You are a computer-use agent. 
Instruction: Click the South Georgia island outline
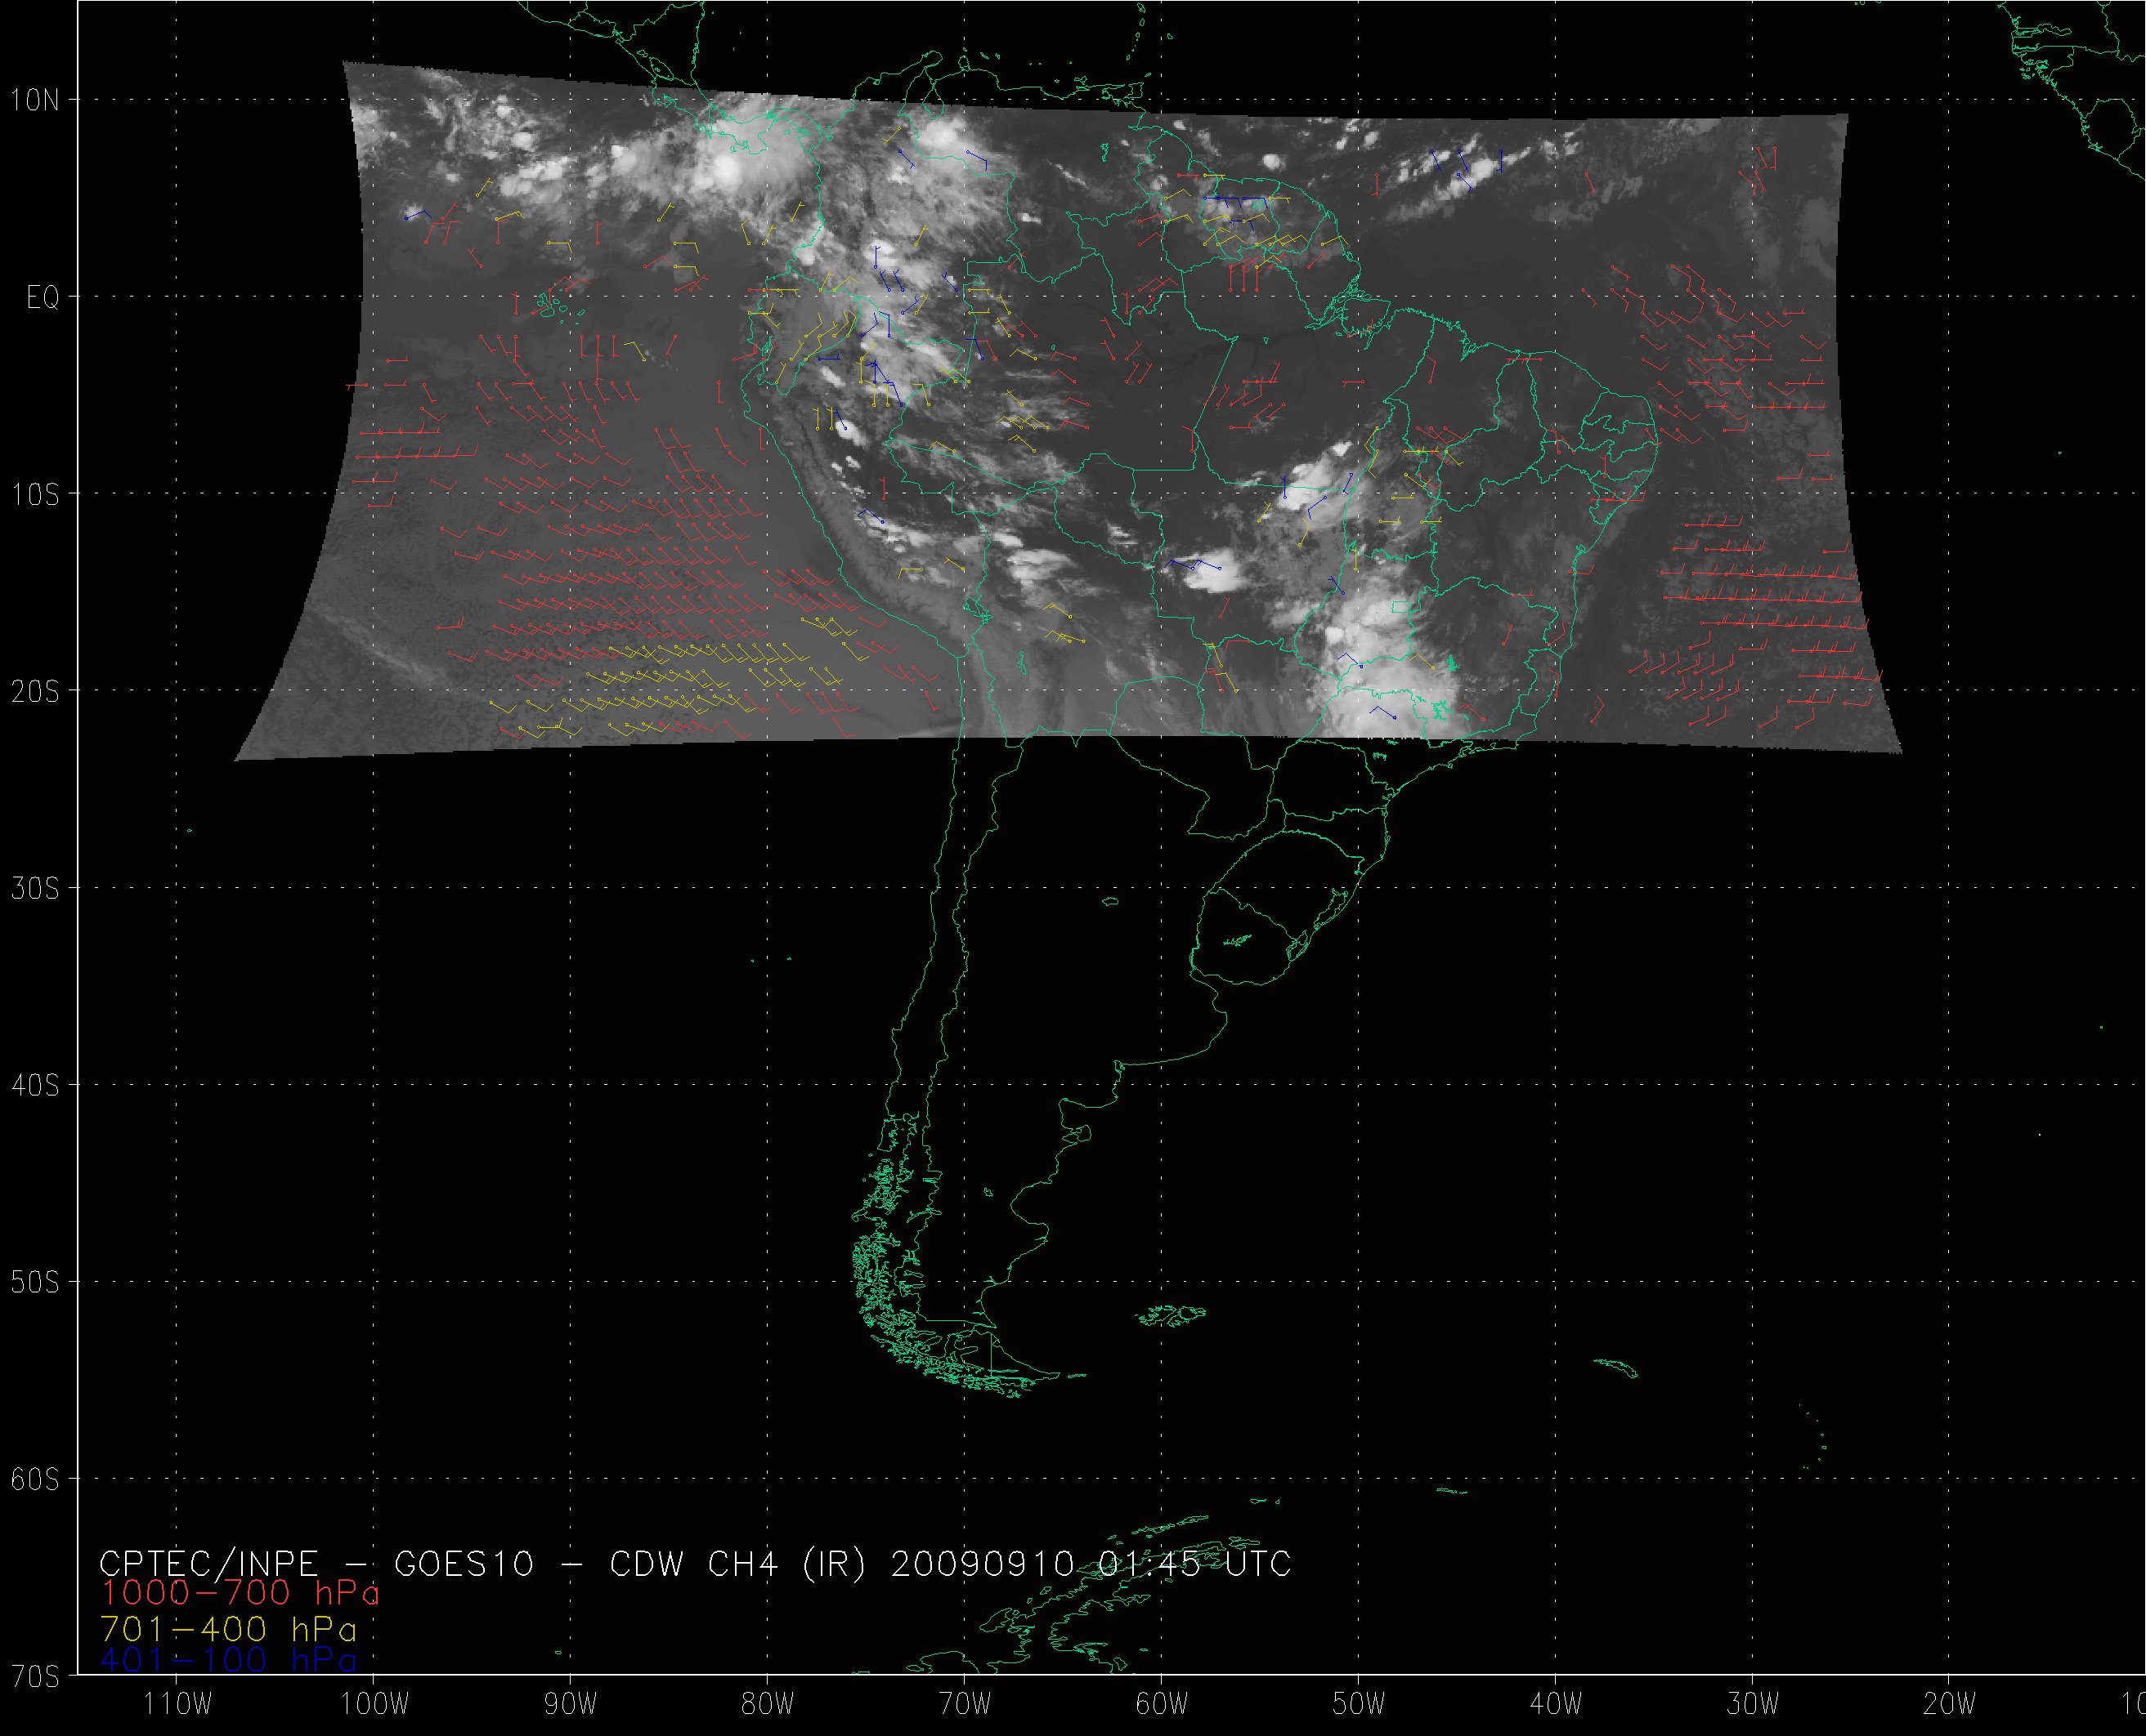[1615, 1367]
